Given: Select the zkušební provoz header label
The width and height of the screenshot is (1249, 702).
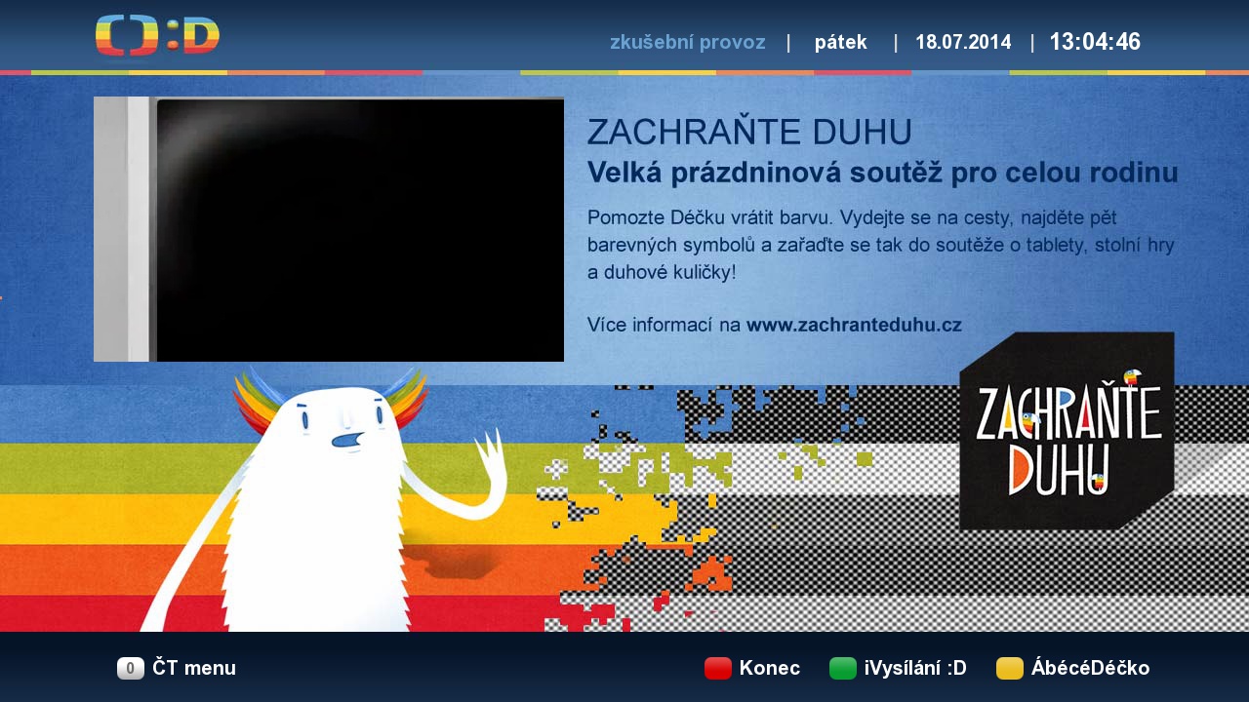Looking at the screenshot, I should pyautogui.click(x=688, y=42).
